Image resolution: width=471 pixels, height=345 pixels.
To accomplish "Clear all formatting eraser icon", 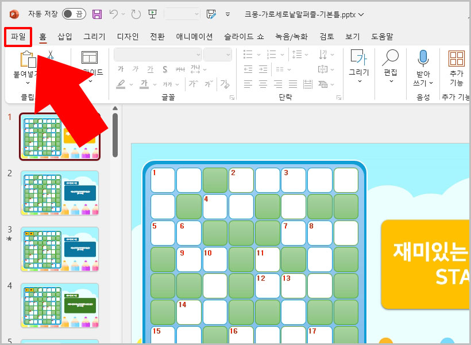I will [225, 84].
